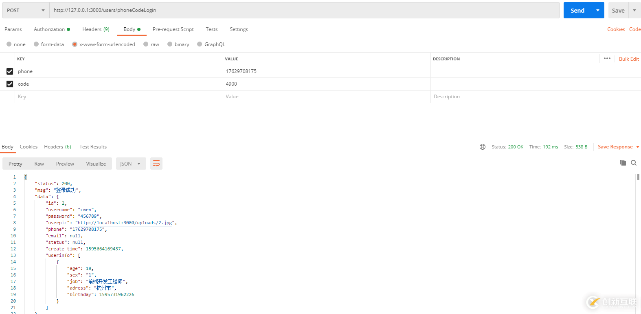Choose the GraphQL body type option
This screenshot has height=314, width=641.
coord(200,44)
